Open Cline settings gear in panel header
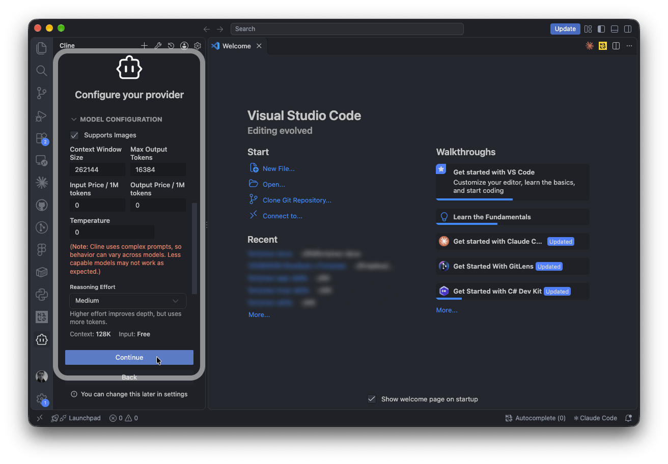The height and width of the screenshot is (464, 668). 198,46
